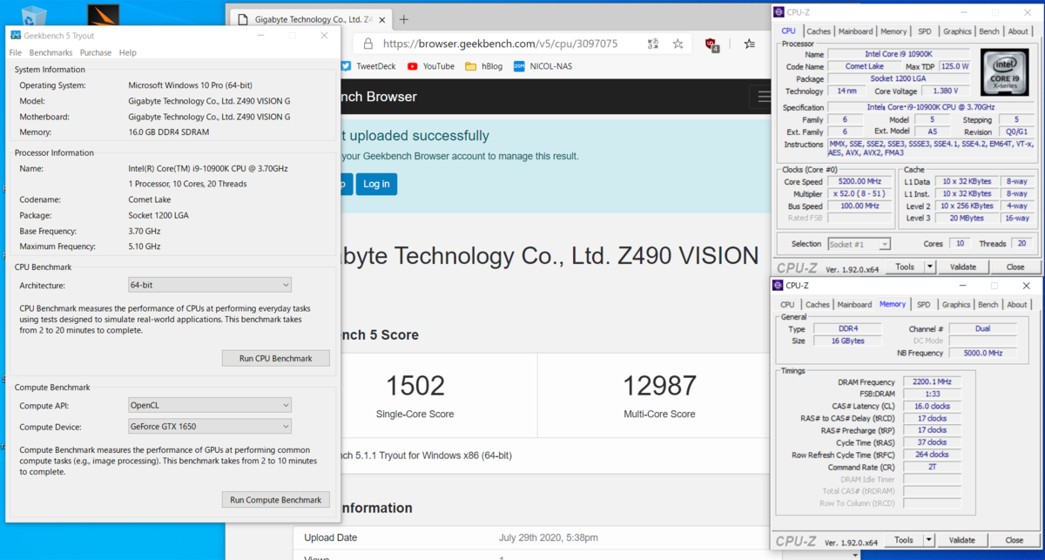Click the CPU-Z title icon in memory window
Viewport: 1045px width, 560px height.
(x=778, y=285)
